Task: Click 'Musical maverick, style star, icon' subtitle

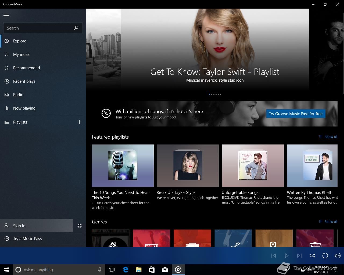Action: click(x=215, y=80)
